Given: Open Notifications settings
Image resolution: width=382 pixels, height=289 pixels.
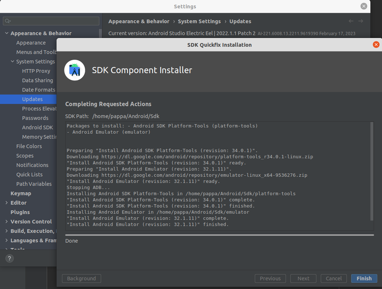Looking at the screenshot, I should click(x=32, y=165).
